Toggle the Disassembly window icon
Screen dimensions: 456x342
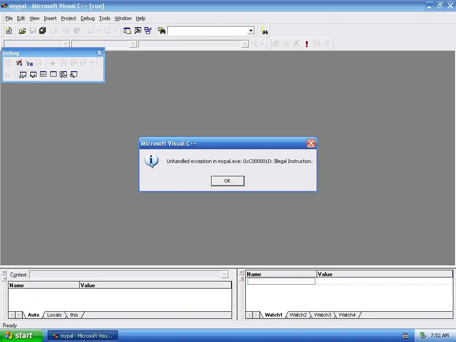click(x=73, y=75)
